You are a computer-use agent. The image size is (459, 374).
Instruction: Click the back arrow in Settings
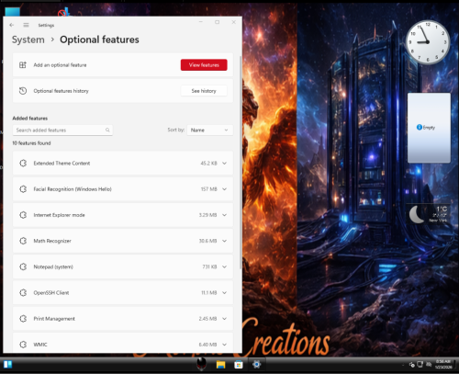[12, 25]
